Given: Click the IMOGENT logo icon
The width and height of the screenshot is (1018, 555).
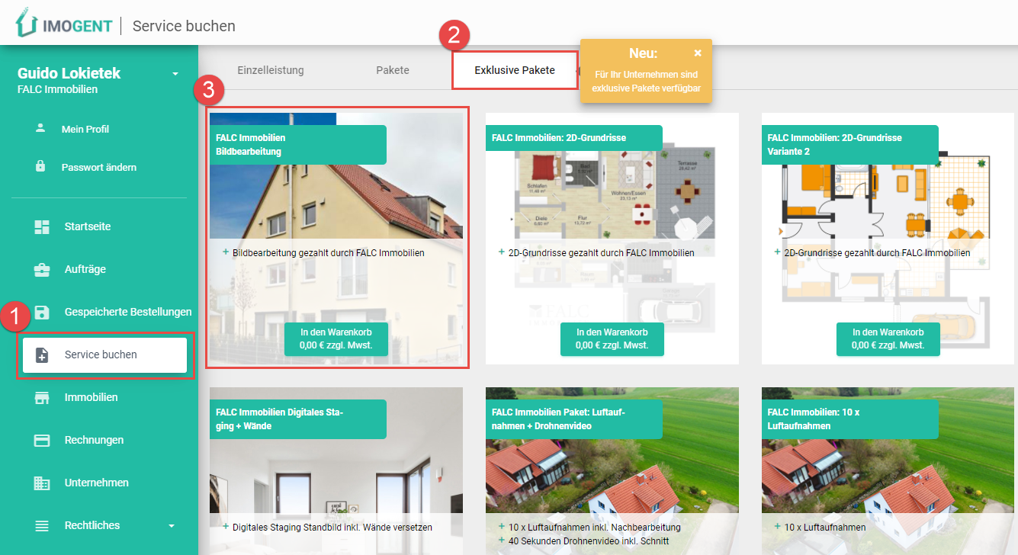Looking at the screenshot, I should [27, 24].
